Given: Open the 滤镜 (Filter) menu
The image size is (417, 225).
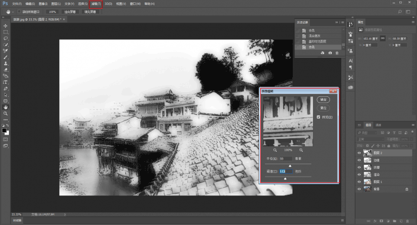Looking at the screenshot, I should point(96,4).
